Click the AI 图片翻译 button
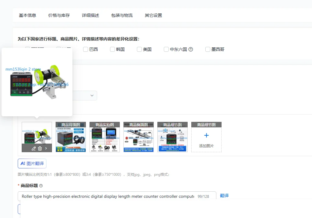The height and width of the screenshot is (218, 312). click(x=32, y=163)
